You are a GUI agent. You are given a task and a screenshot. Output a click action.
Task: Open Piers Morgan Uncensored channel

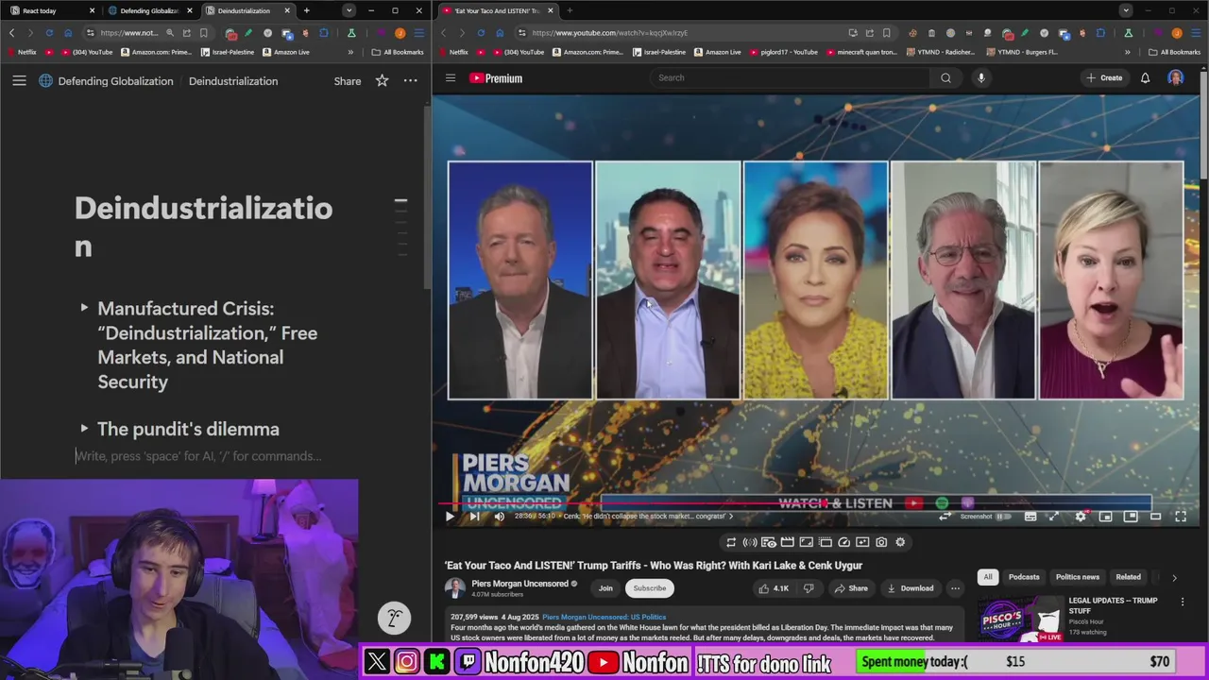519,584
